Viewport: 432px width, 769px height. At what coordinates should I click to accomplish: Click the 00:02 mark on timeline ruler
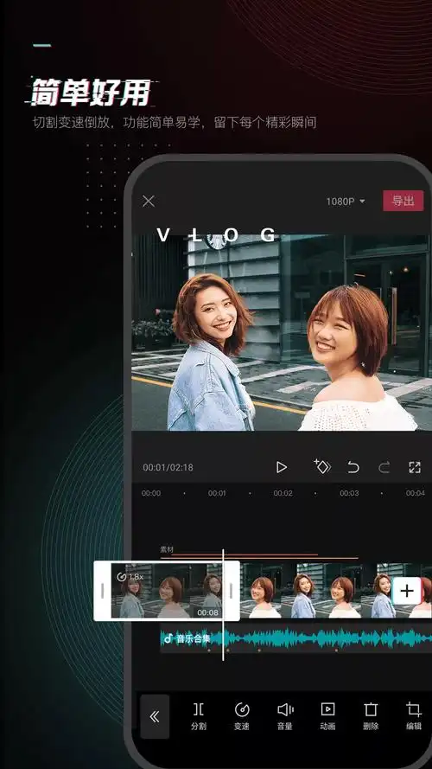coord(283,493)
